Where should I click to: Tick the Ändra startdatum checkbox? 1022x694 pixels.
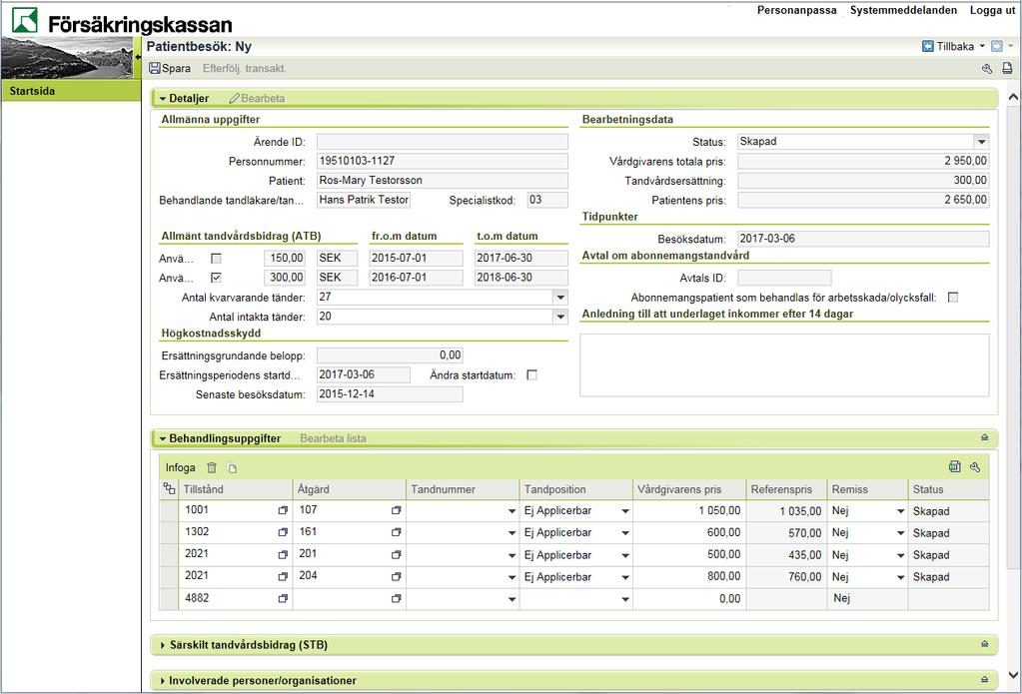[531, 375]
